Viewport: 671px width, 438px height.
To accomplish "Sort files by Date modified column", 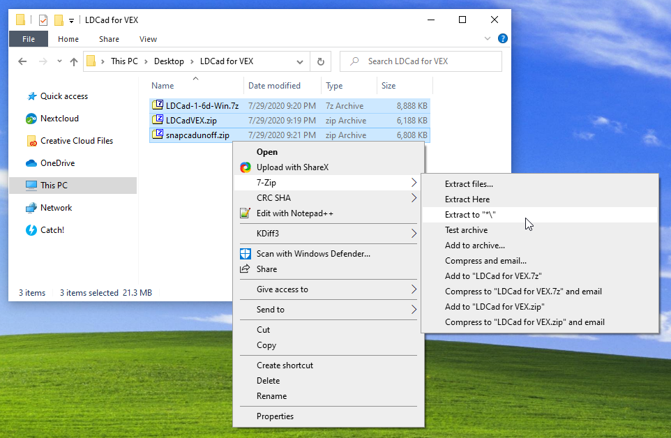I will pos(274,86).
